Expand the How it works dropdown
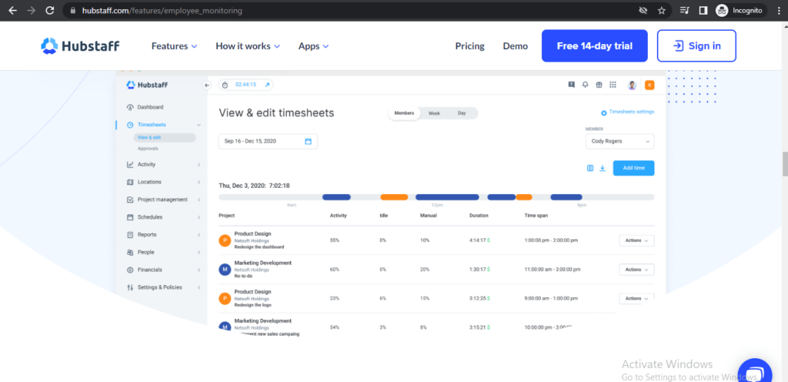Screen dimensions: 788x382 coord(248,46)
